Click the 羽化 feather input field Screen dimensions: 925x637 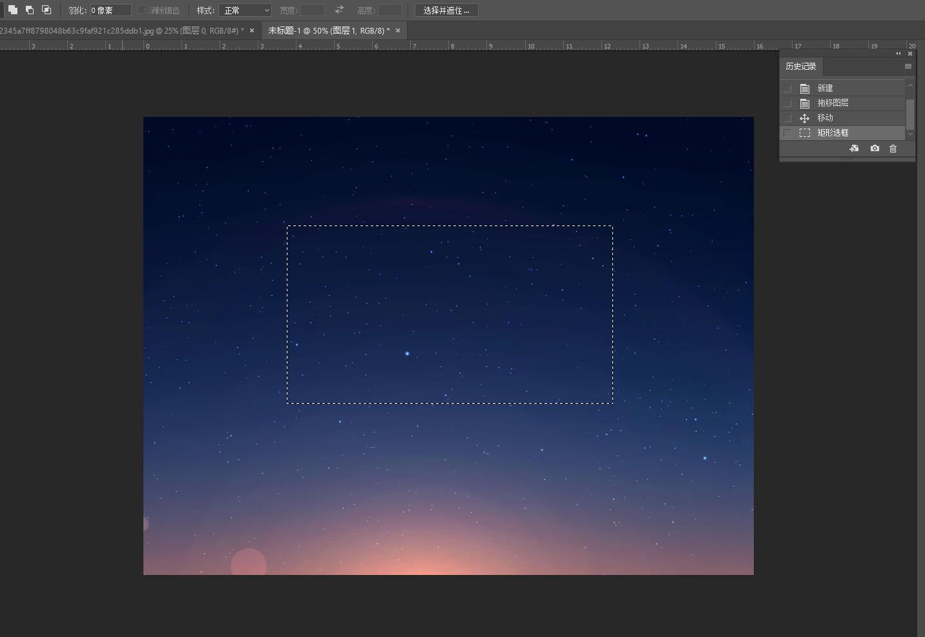coord(110,10)
